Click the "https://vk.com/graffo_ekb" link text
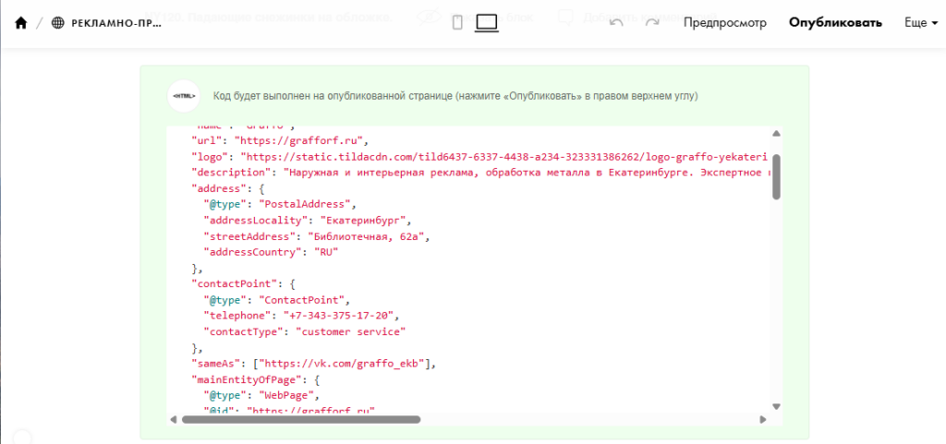 (x=344, y=364)
